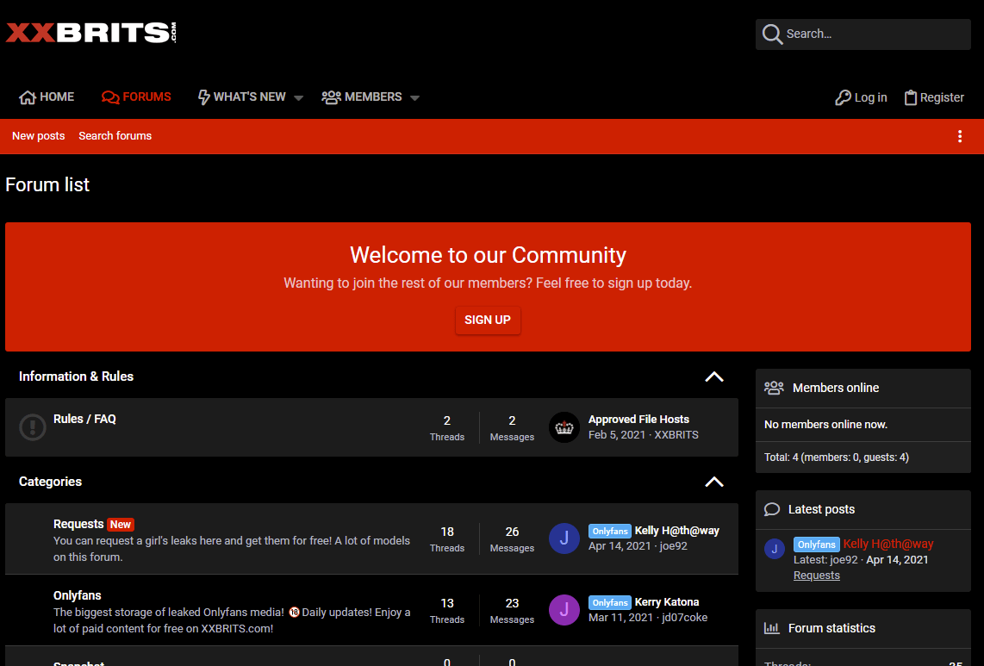The image size is (984, 666).
Task: Click the What's New lightning icon
Action: coord(204,97)
